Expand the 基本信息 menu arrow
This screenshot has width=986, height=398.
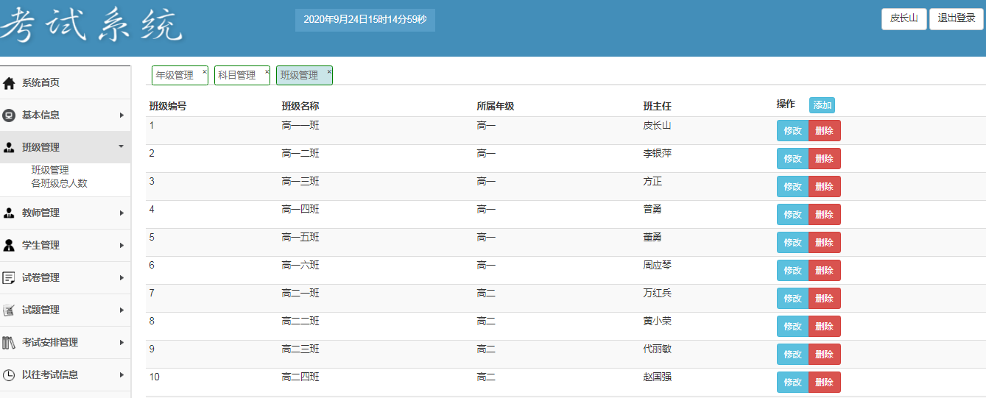coord(122,116)
